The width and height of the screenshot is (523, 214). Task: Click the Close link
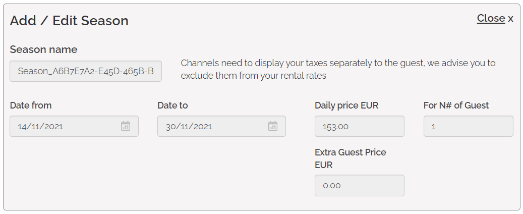(491, 18)
